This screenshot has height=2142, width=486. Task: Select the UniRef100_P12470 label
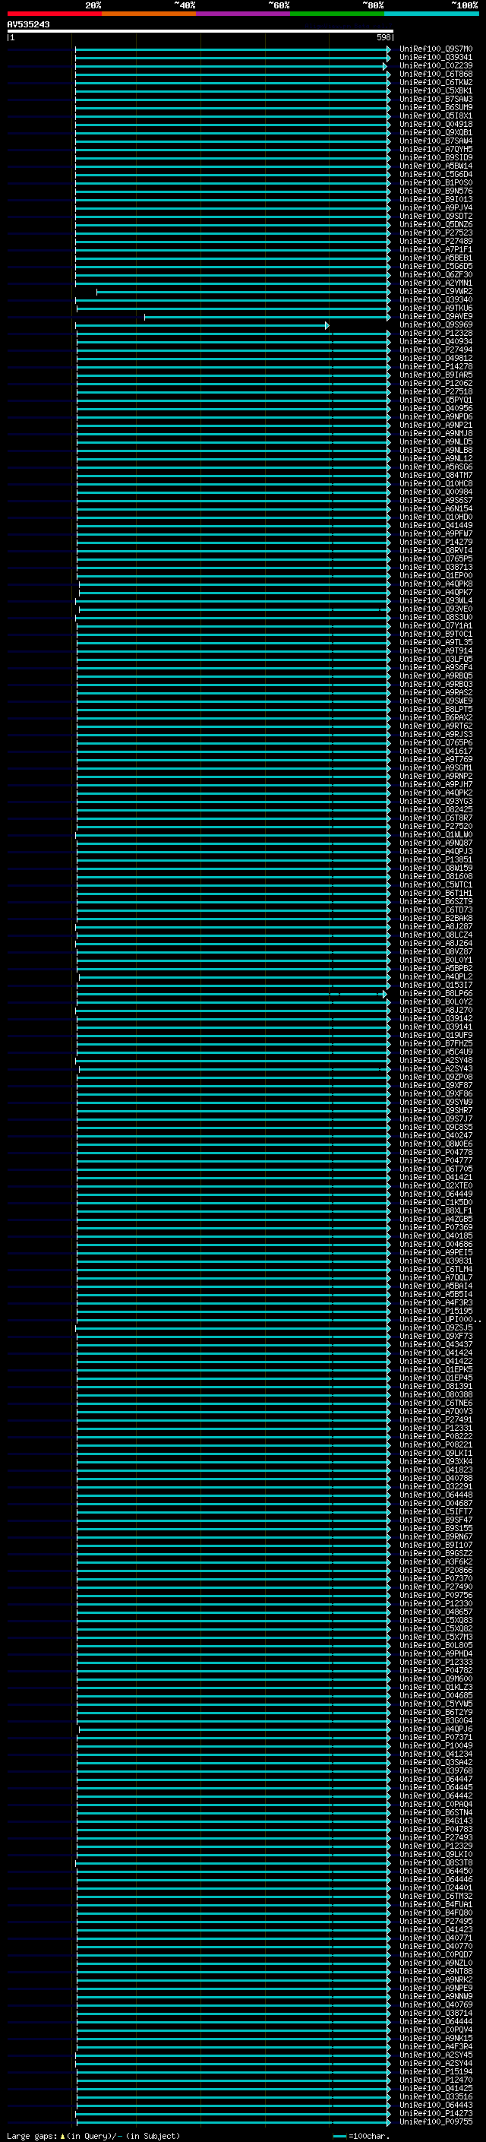point(436,2080)
